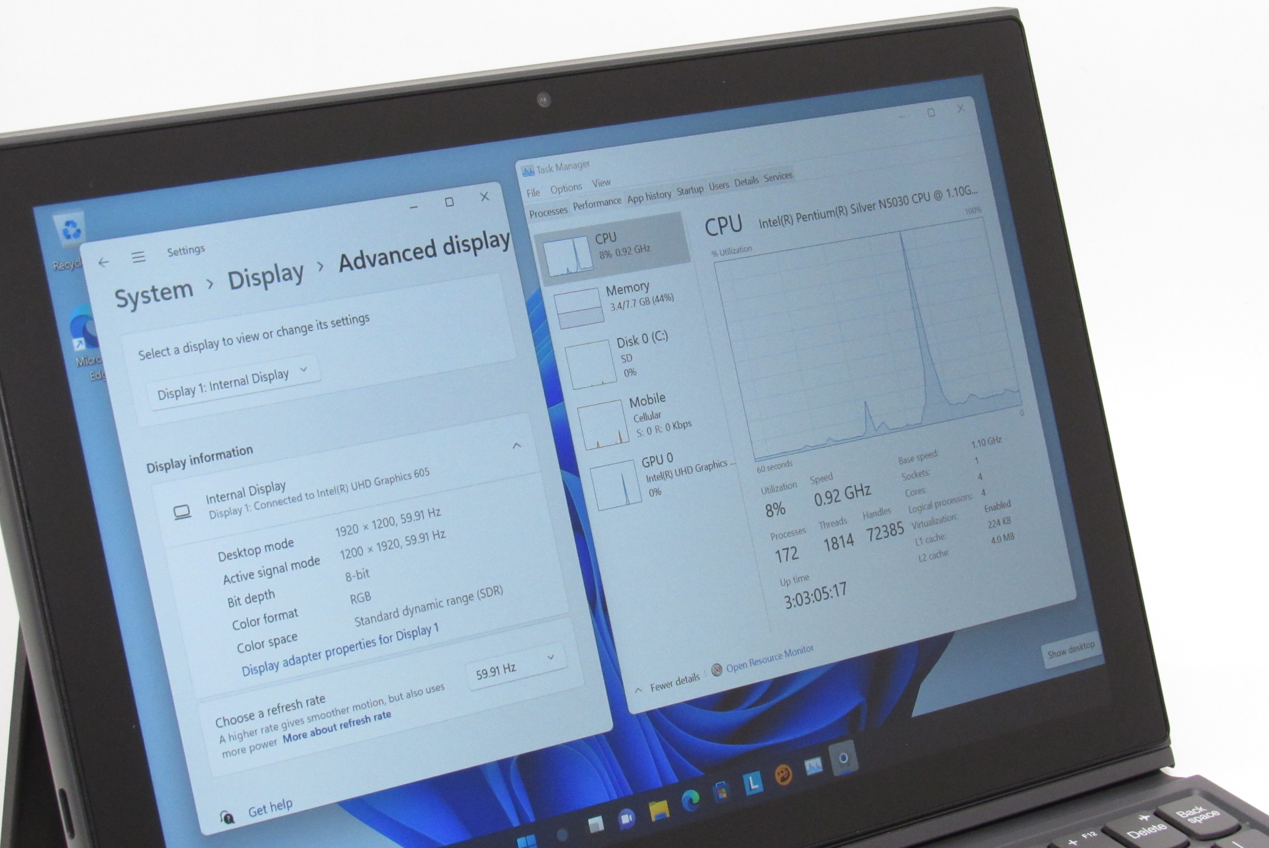The image size is (1269, 848).
Task: Open the Settings hamburger navigation menu
Action: [x=139, y=257]
